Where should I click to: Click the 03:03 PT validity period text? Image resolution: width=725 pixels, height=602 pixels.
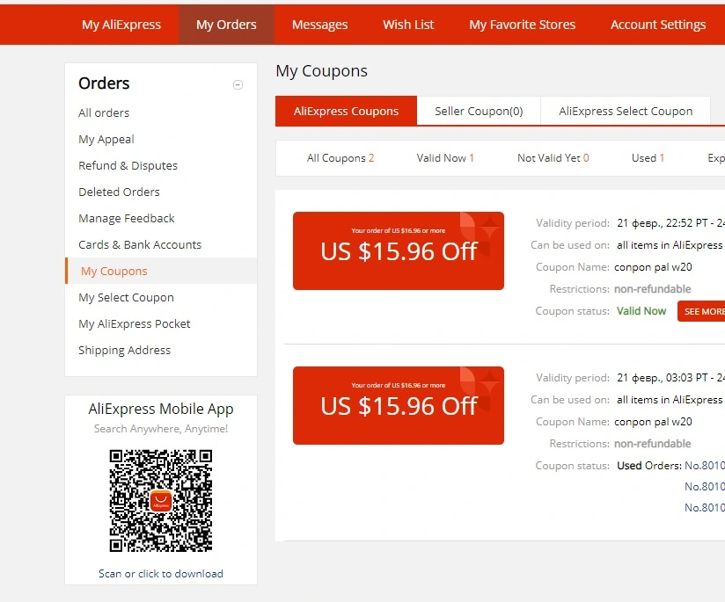pos(670,378)
